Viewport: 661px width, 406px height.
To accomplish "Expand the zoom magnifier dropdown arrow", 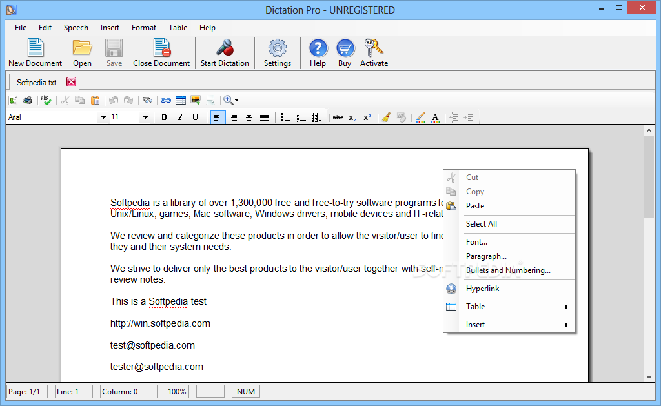I will [x=236, y=100].
